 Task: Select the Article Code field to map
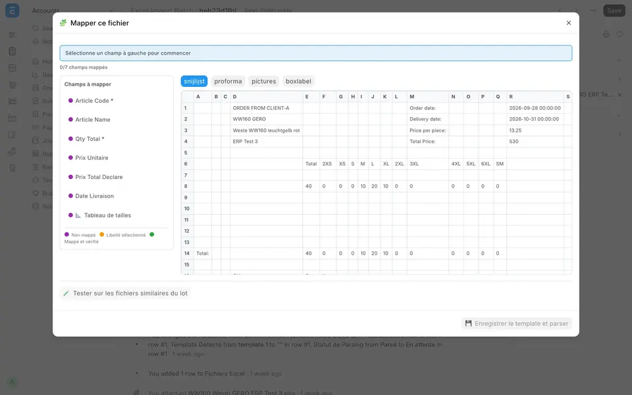(x=117, y=101)
